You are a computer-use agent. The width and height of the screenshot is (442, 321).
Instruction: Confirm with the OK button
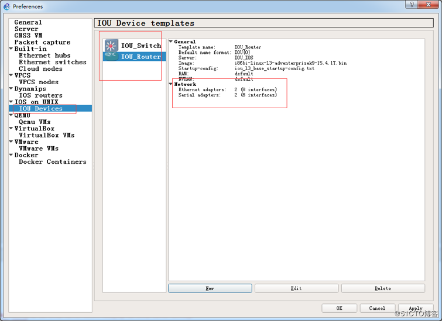[x=340, y=308]
